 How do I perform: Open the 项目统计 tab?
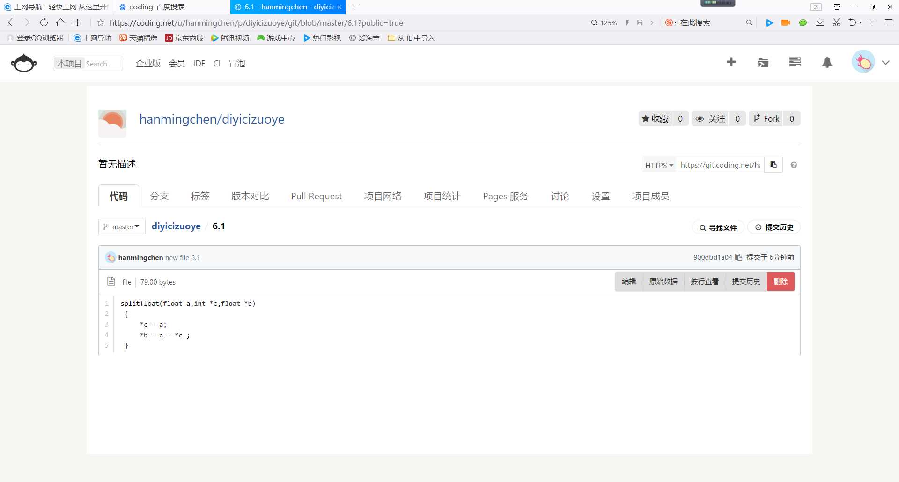pyautogui.click(x=442, y=196)
